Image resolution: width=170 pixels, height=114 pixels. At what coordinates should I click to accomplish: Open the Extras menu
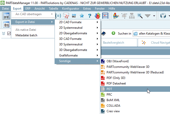(87, 9)
